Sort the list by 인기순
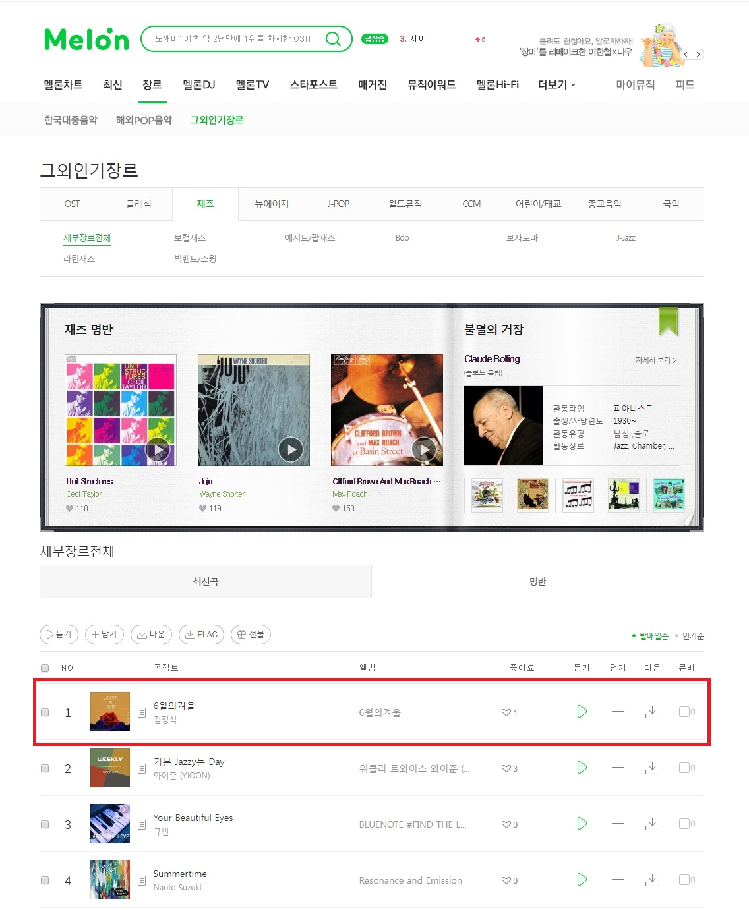Image resolution: width=749 pixels, height=910 pixels. coord(693,636)
